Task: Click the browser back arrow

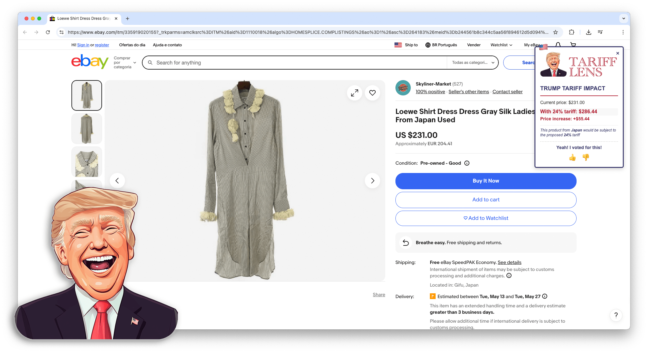Action: [25, 32]
